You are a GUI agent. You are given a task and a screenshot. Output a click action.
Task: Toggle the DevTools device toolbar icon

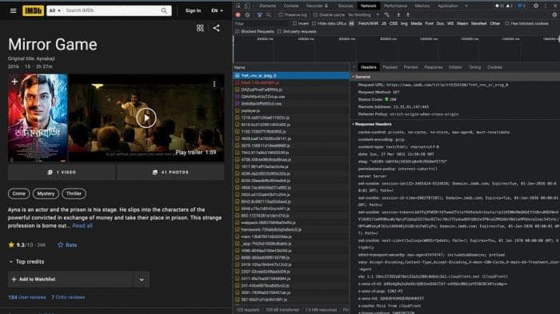coord(247,6)
